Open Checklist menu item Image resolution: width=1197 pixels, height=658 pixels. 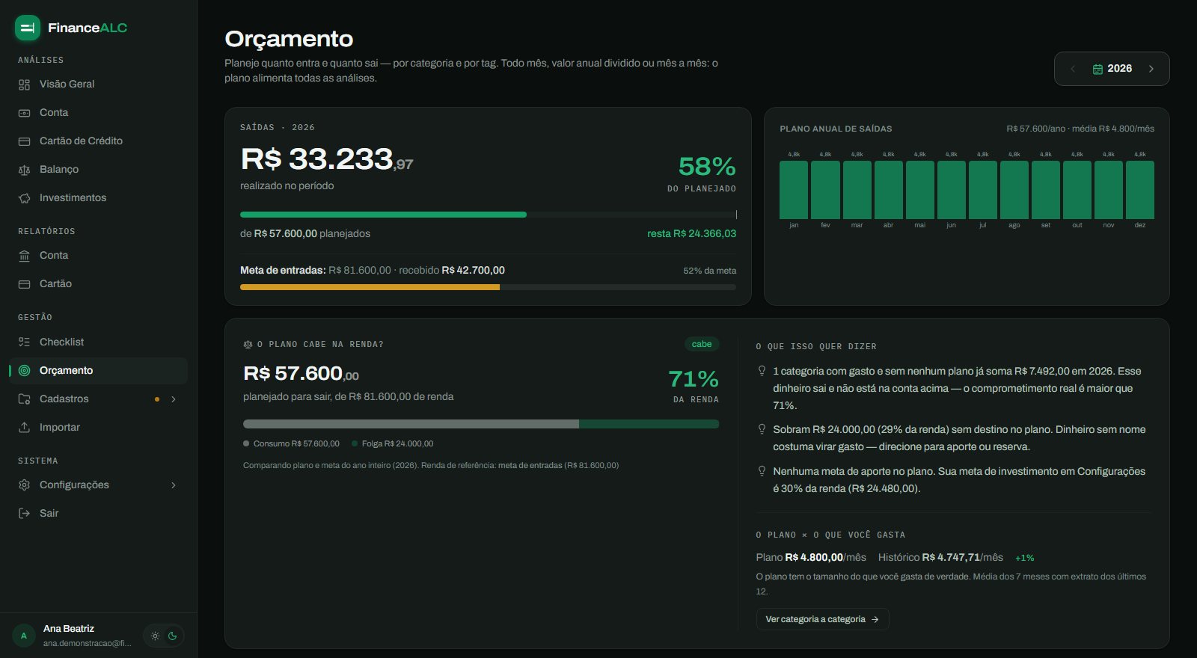98,342
